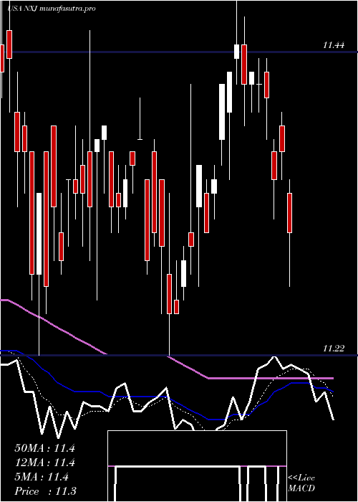Click the Price : 11.3 value
The image size is (358, 502).
[45, 491]
